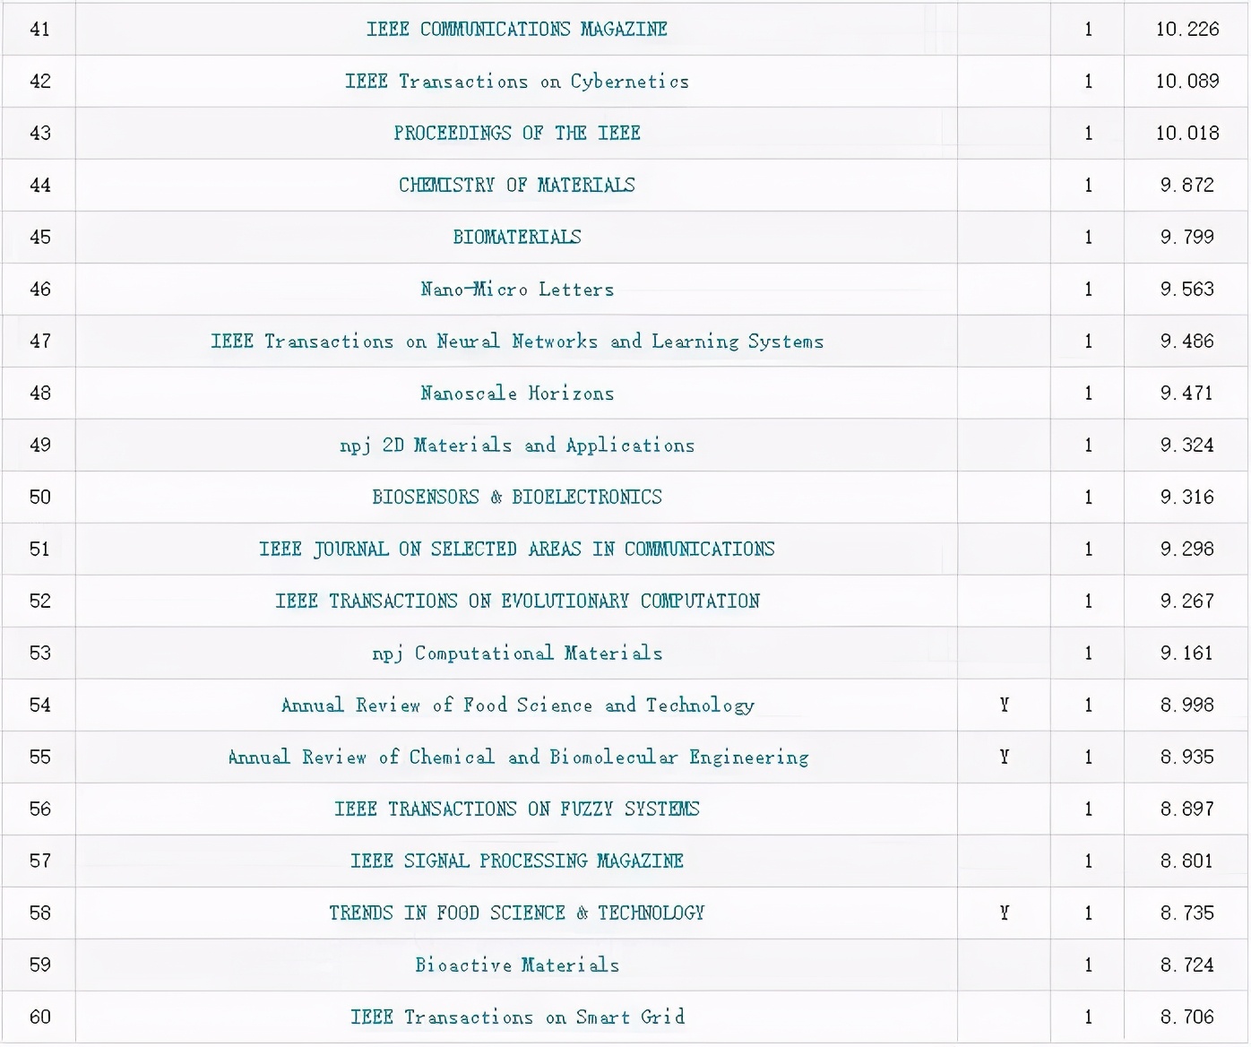Image resolution: width=1251 pixels, height=1047 pixels.
Task: Click tier value 1 in Nanoscale Horizons row
Action: click(1088, 393)
